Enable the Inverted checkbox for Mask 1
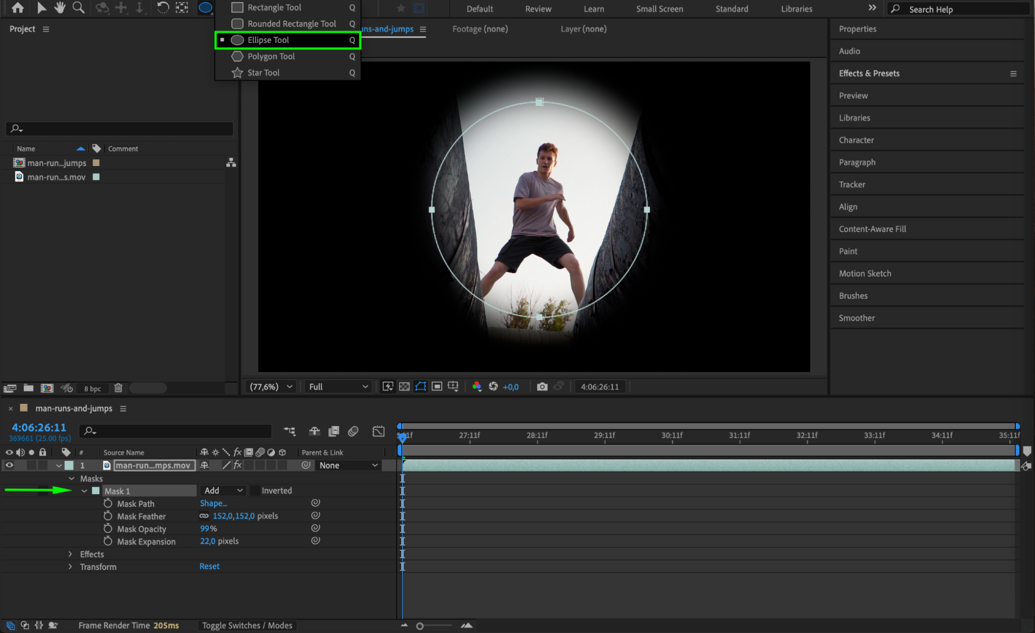 (255, 490)
